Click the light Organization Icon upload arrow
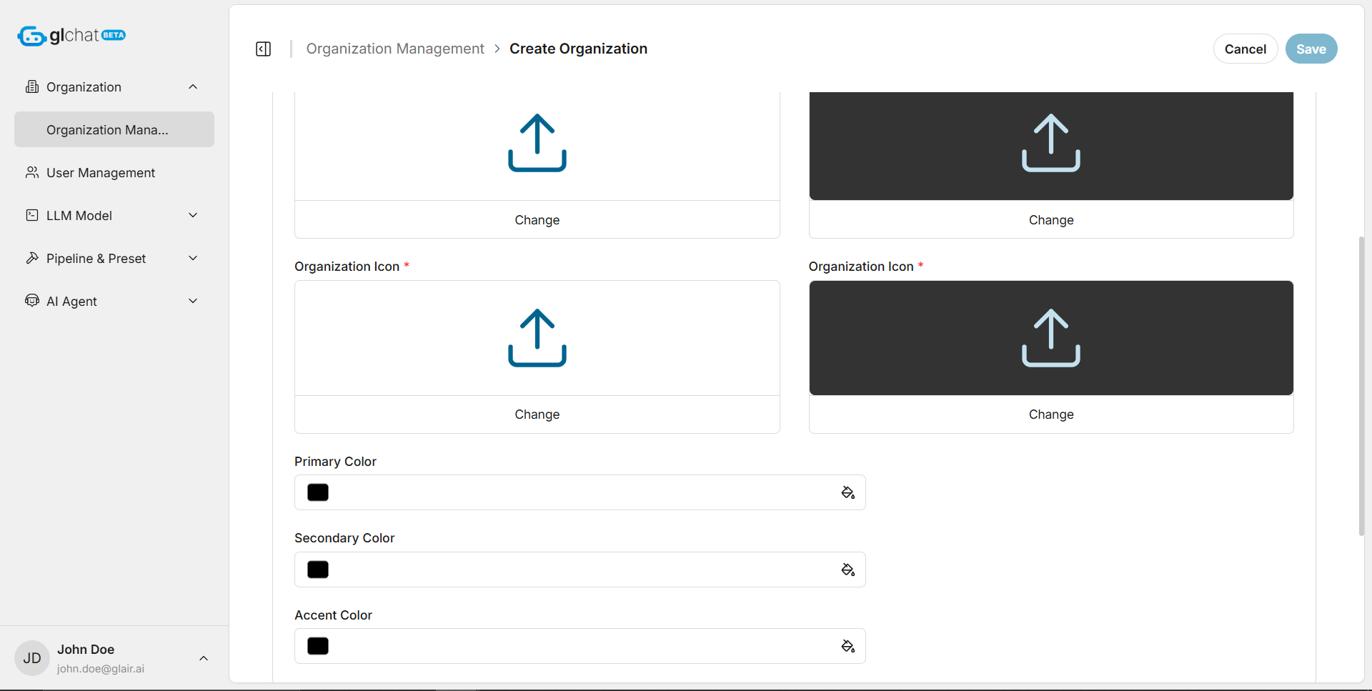1372x691 pixels. point(537,338)
